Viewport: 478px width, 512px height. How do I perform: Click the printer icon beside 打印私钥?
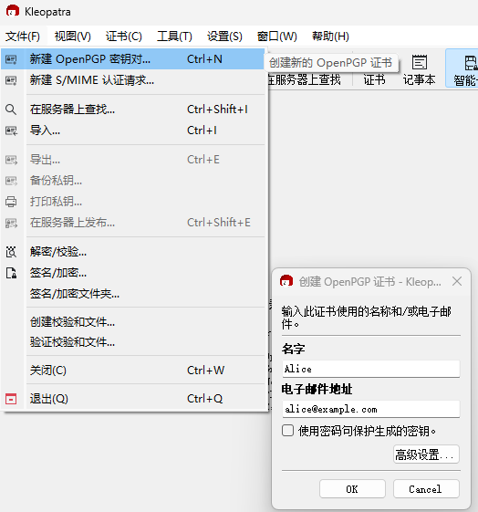tap(11, 202)
